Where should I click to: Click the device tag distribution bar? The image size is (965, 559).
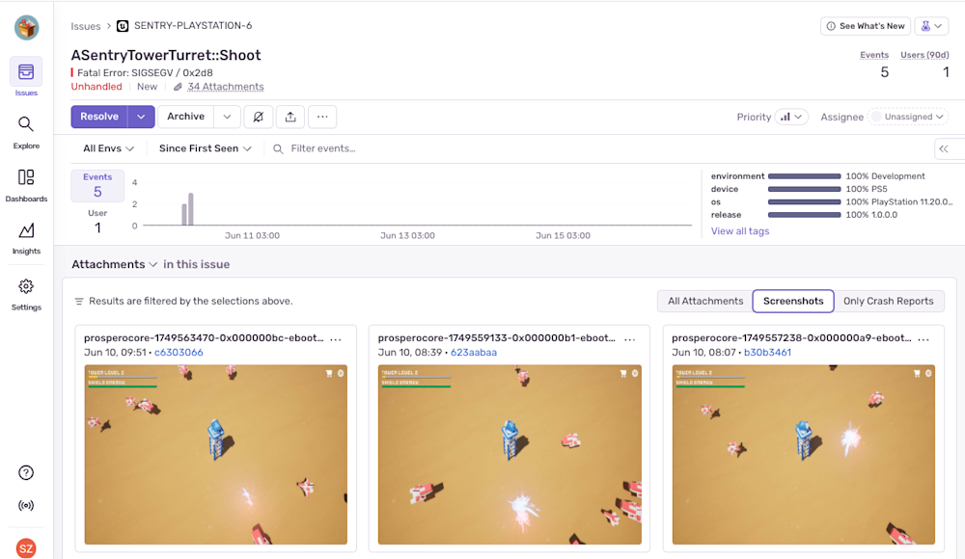click(804, 190)
